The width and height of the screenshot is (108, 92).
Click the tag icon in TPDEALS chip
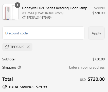coord(7,47)
